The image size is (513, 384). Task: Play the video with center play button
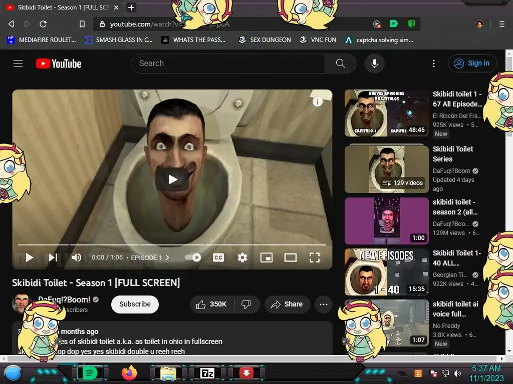[x=172, y=179]
